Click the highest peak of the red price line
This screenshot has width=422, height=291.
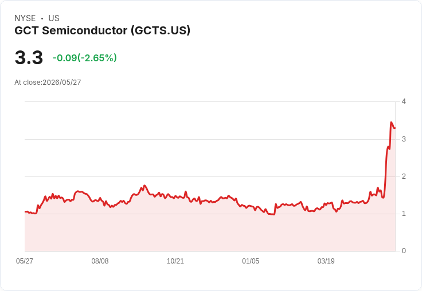click(x=391, y=123)
